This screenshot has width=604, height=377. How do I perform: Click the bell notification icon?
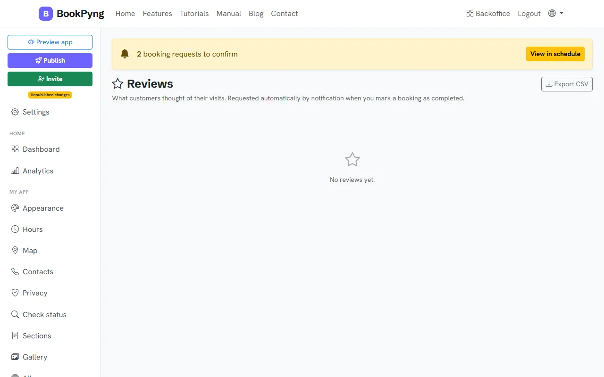pos(125,54)
